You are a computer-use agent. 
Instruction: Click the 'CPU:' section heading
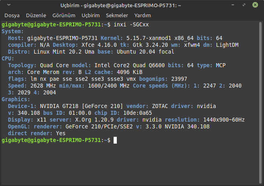coord(8,58)
